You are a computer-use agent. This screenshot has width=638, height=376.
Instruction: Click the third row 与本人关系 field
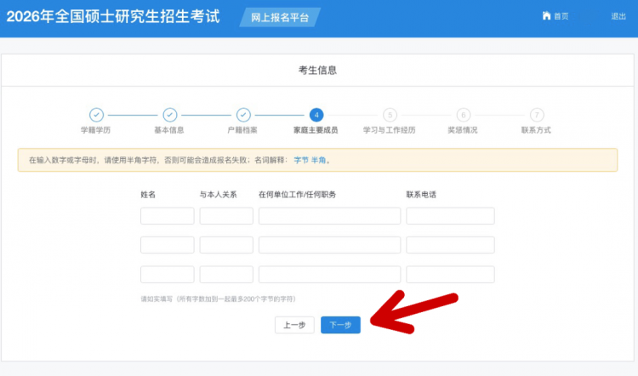(x=226, y=275)
